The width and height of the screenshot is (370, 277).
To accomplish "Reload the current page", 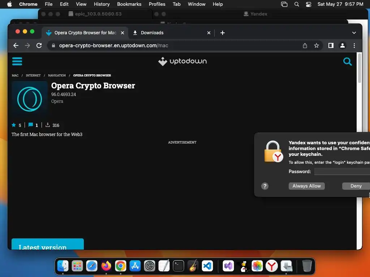I will pyautogui.click(x=39, y=45).
